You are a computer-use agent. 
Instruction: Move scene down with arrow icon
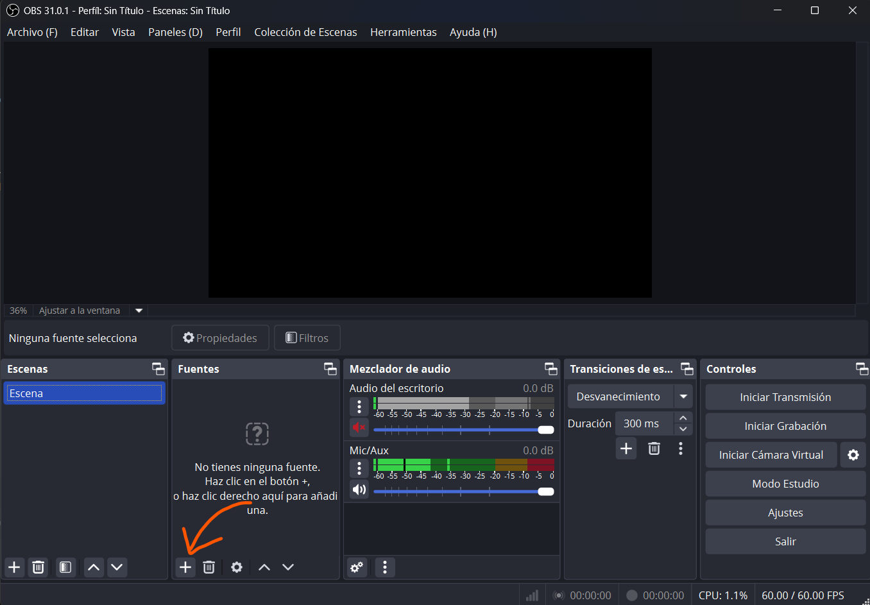click(117, 567)
